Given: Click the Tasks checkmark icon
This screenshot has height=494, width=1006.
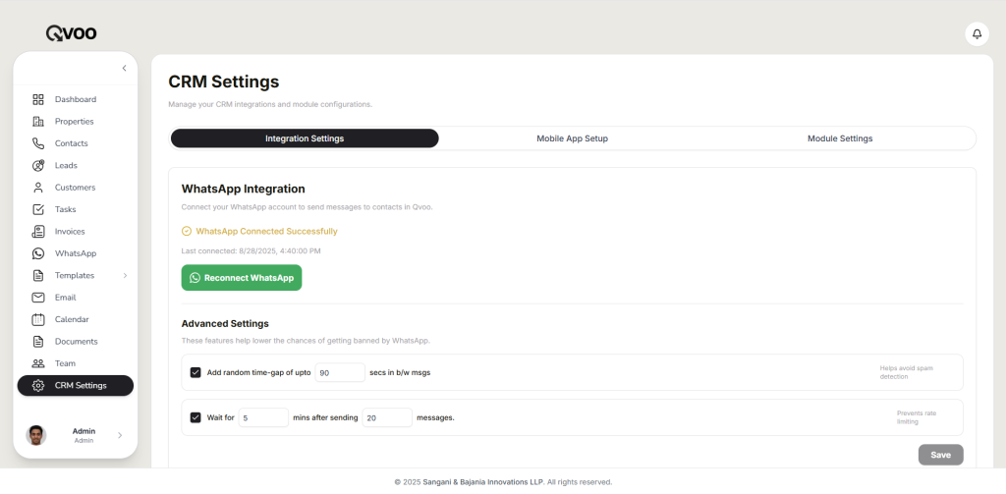Looking at the screenshot, I should (38, 209).
